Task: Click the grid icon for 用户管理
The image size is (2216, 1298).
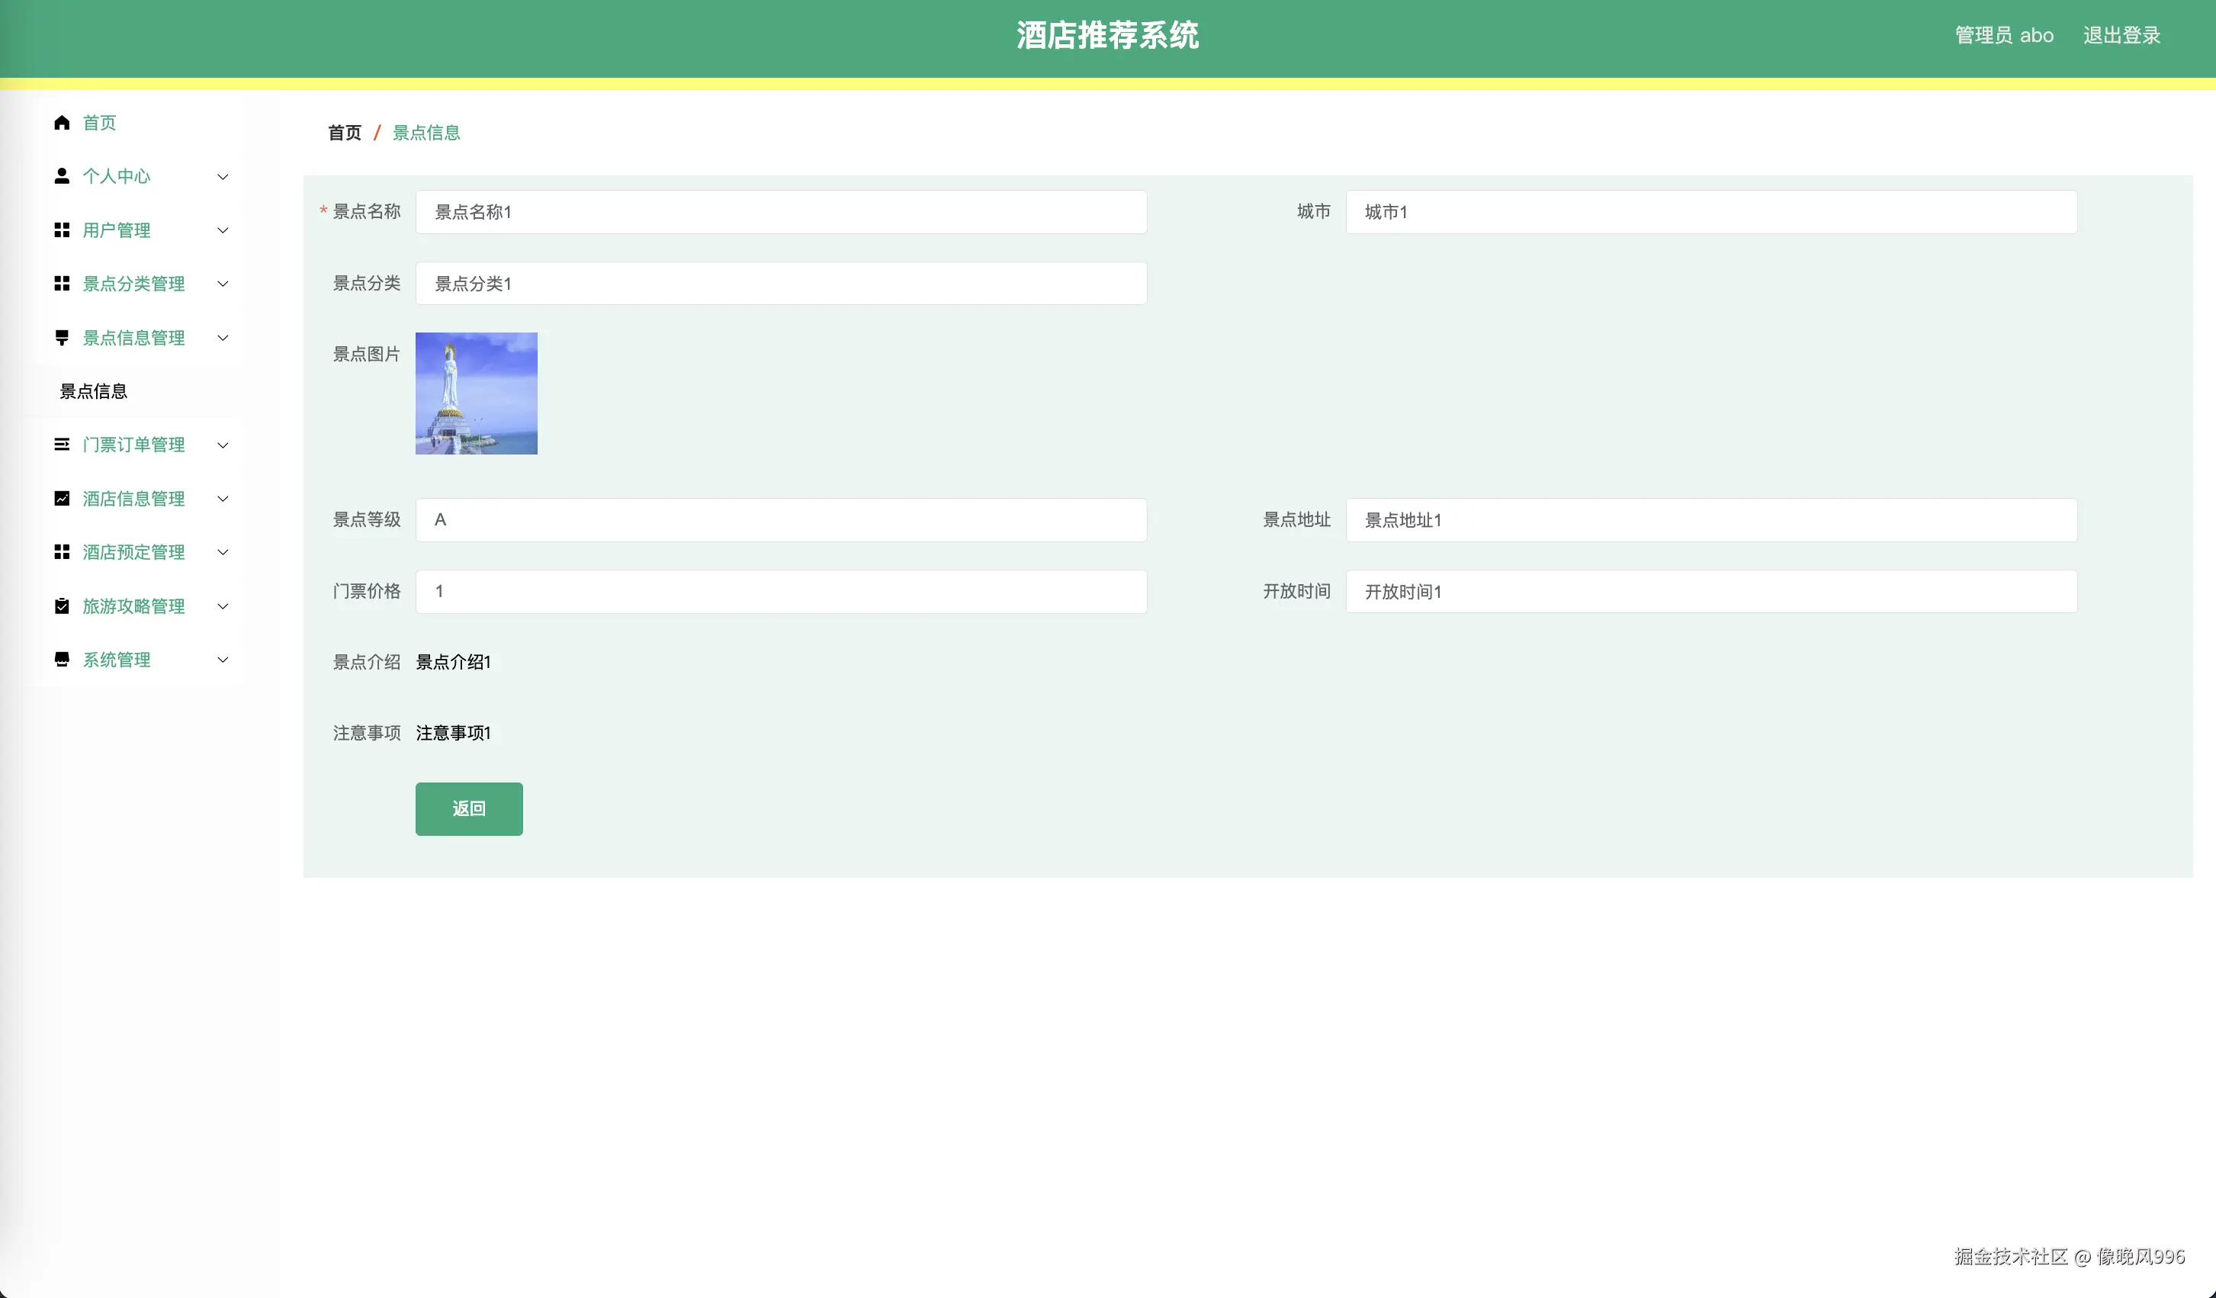Action: pyautogui.click(x=62, y=230)
